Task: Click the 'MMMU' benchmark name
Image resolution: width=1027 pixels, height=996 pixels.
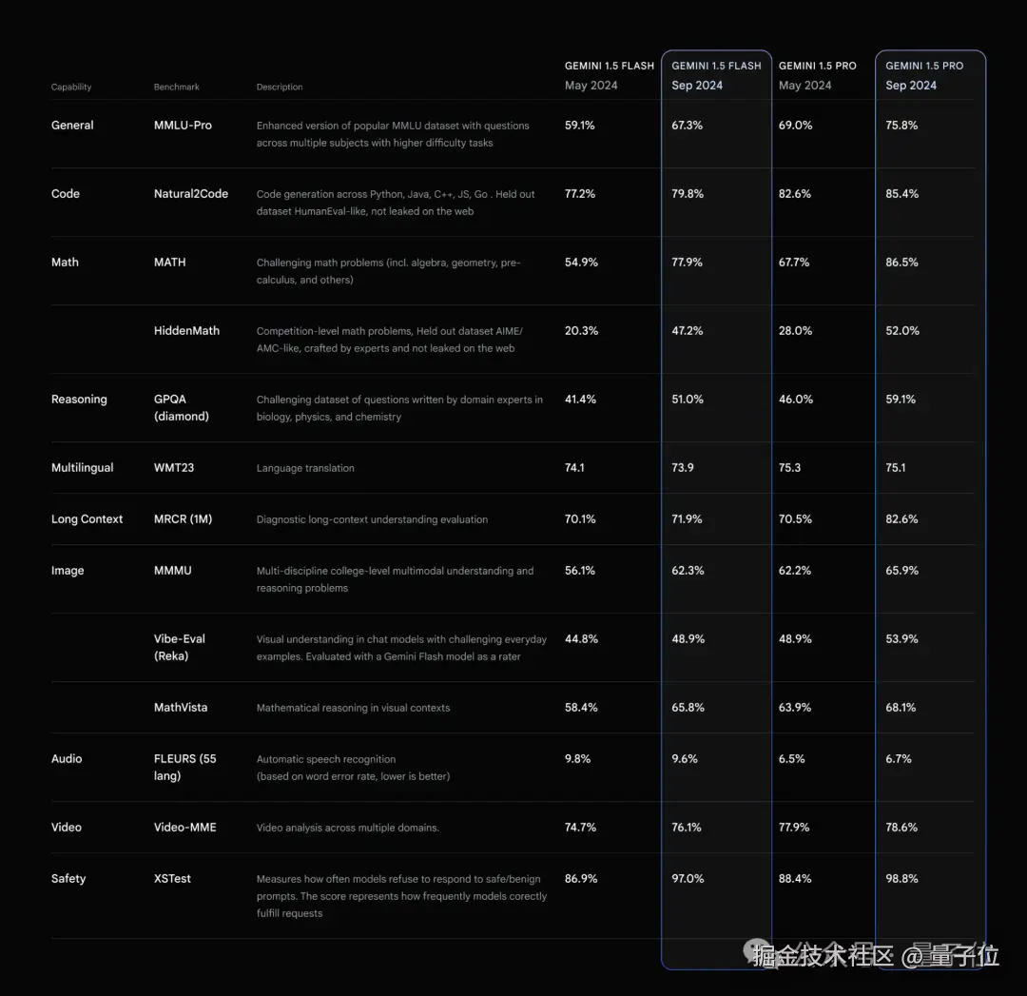Action: point(173,570)
